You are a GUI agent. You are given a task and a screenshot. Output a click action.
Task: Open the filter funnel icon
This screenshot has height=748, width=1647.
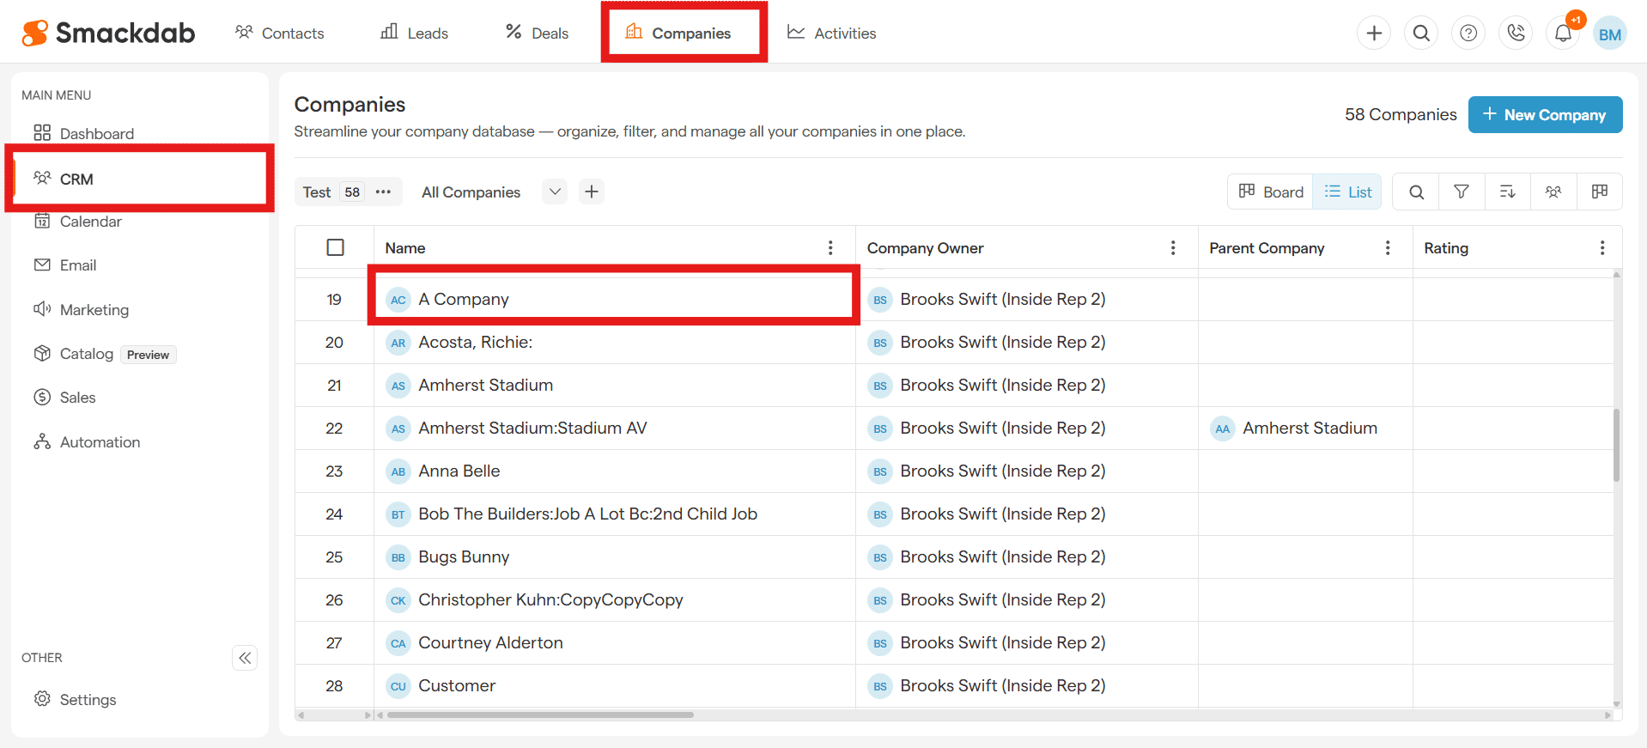point(1461,192)
